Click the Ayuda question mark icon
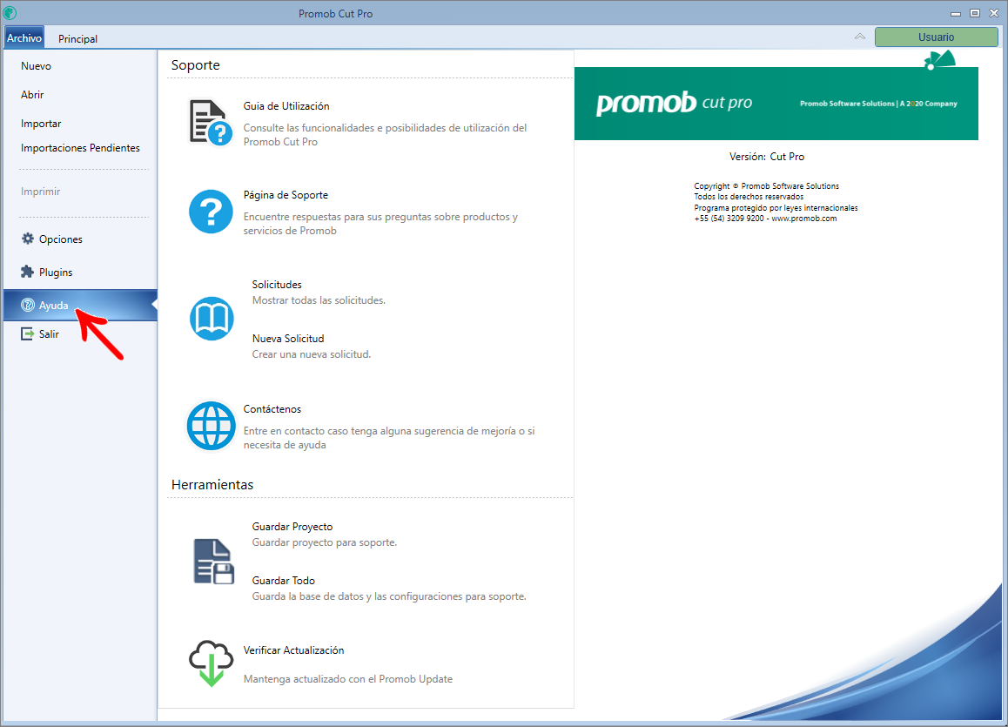Image resolution: width=1008 pixels, height=727 pixels. click(x=28, y=306)
